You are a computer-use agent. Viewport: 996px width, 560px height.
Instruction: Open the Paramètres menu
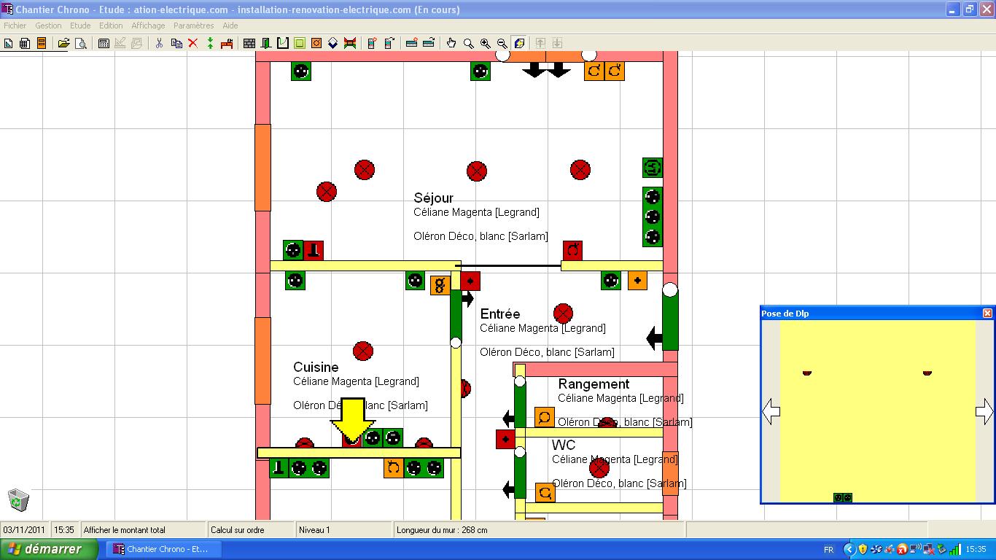(194, 26)
